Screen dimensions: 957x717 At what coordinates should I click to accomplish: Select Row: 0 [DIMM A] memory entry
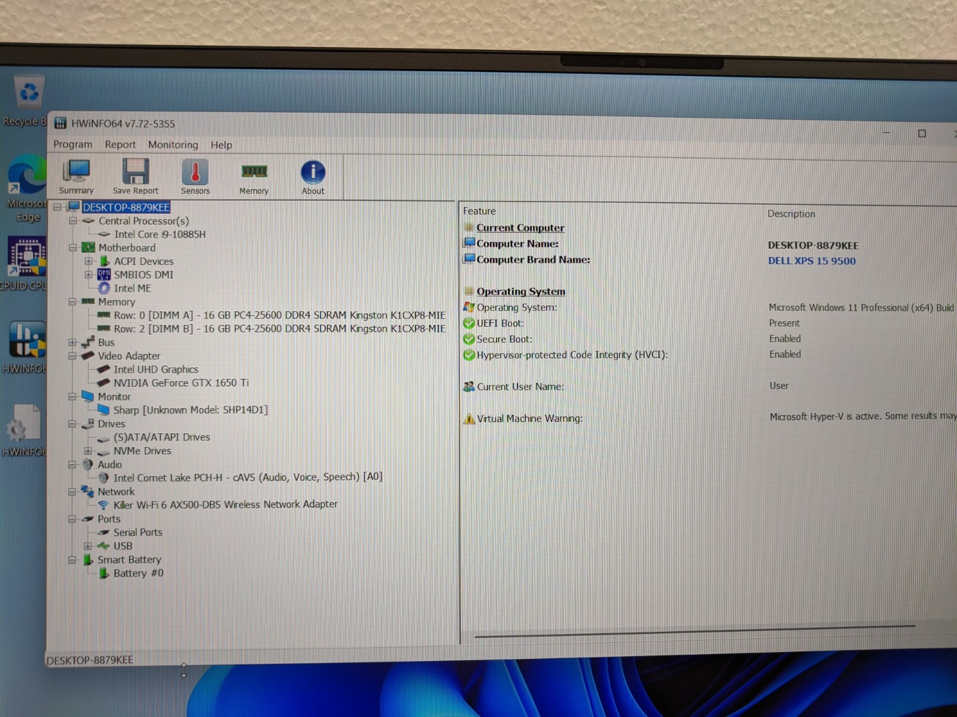click(x=279, y=315)
